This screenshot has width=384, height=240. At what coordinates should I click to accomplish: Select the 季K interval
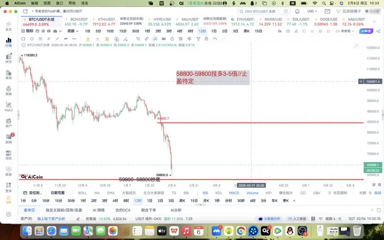(286, 201)
